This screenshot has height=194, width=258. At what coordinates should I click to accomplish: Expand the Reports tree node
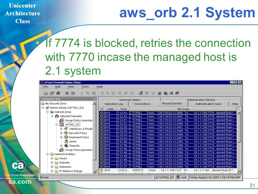click(x=61, y=146)
